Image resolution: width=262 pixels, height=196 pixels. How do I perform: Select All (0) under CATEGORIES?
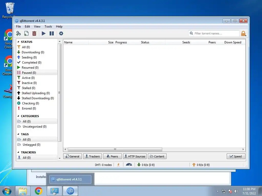37,121
